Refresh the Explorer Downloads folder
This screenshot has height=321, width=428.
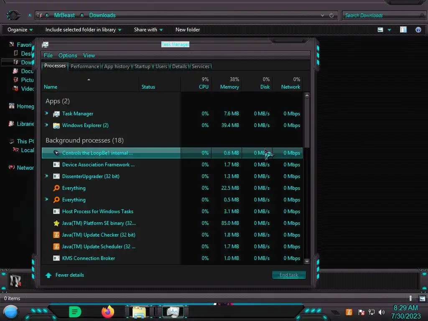pyautogui.click(x=331, y=15)
